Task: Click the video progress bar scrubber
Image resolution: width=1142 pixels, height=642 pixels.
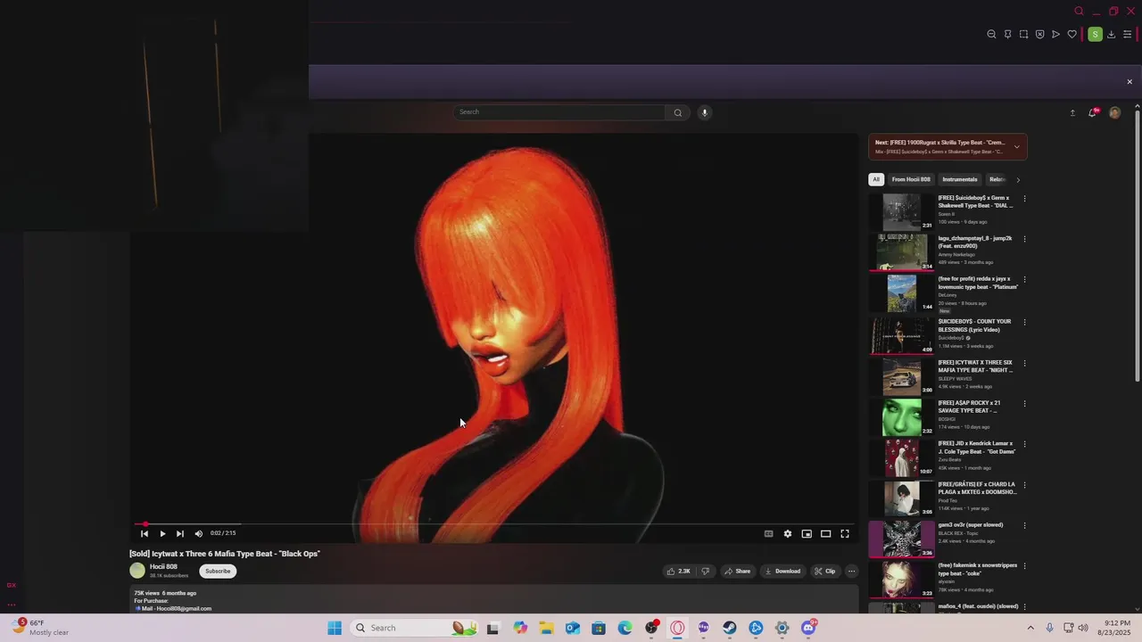Action: (145, 524)
